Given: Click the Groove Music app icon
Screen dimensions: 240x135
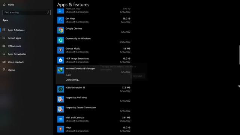Looking at the screenshot, I should tap(61, 50).
